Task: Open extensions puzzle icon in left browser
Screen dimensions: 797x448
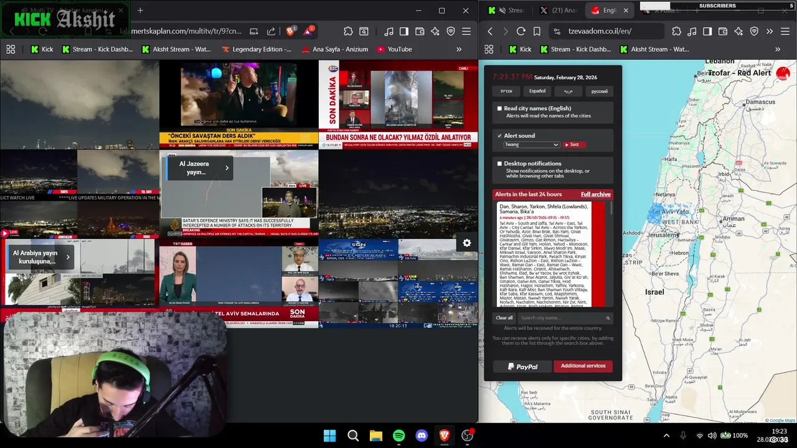Action: 348,31
